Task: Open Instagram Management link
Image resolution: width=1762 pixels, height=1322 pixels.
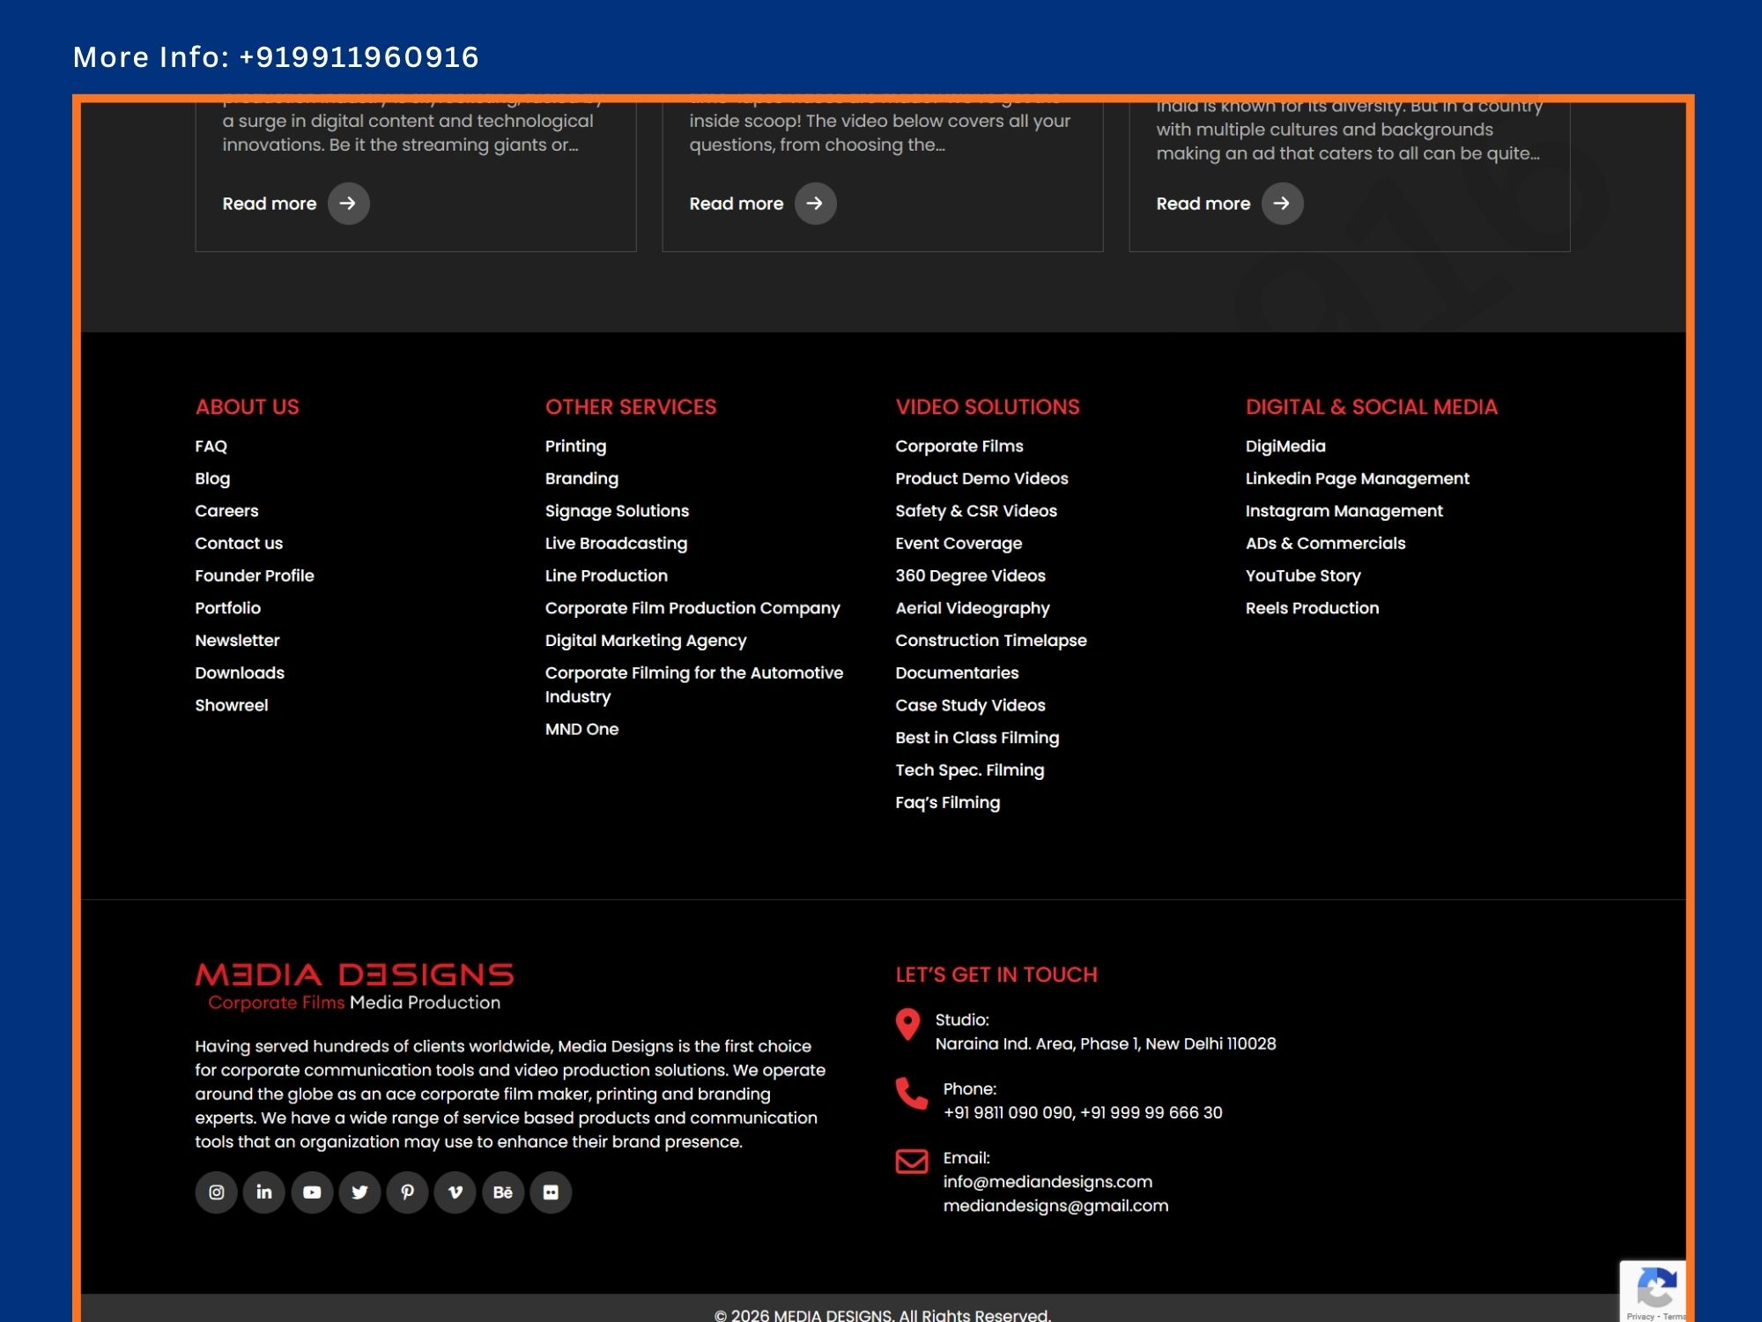Action: [1344, 511]
